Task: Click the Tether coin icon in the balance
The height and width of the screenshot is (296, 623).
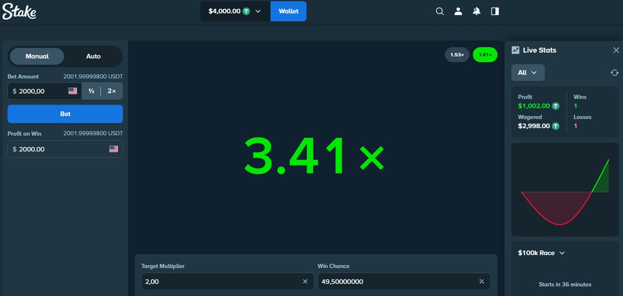Action: (247, 11)
